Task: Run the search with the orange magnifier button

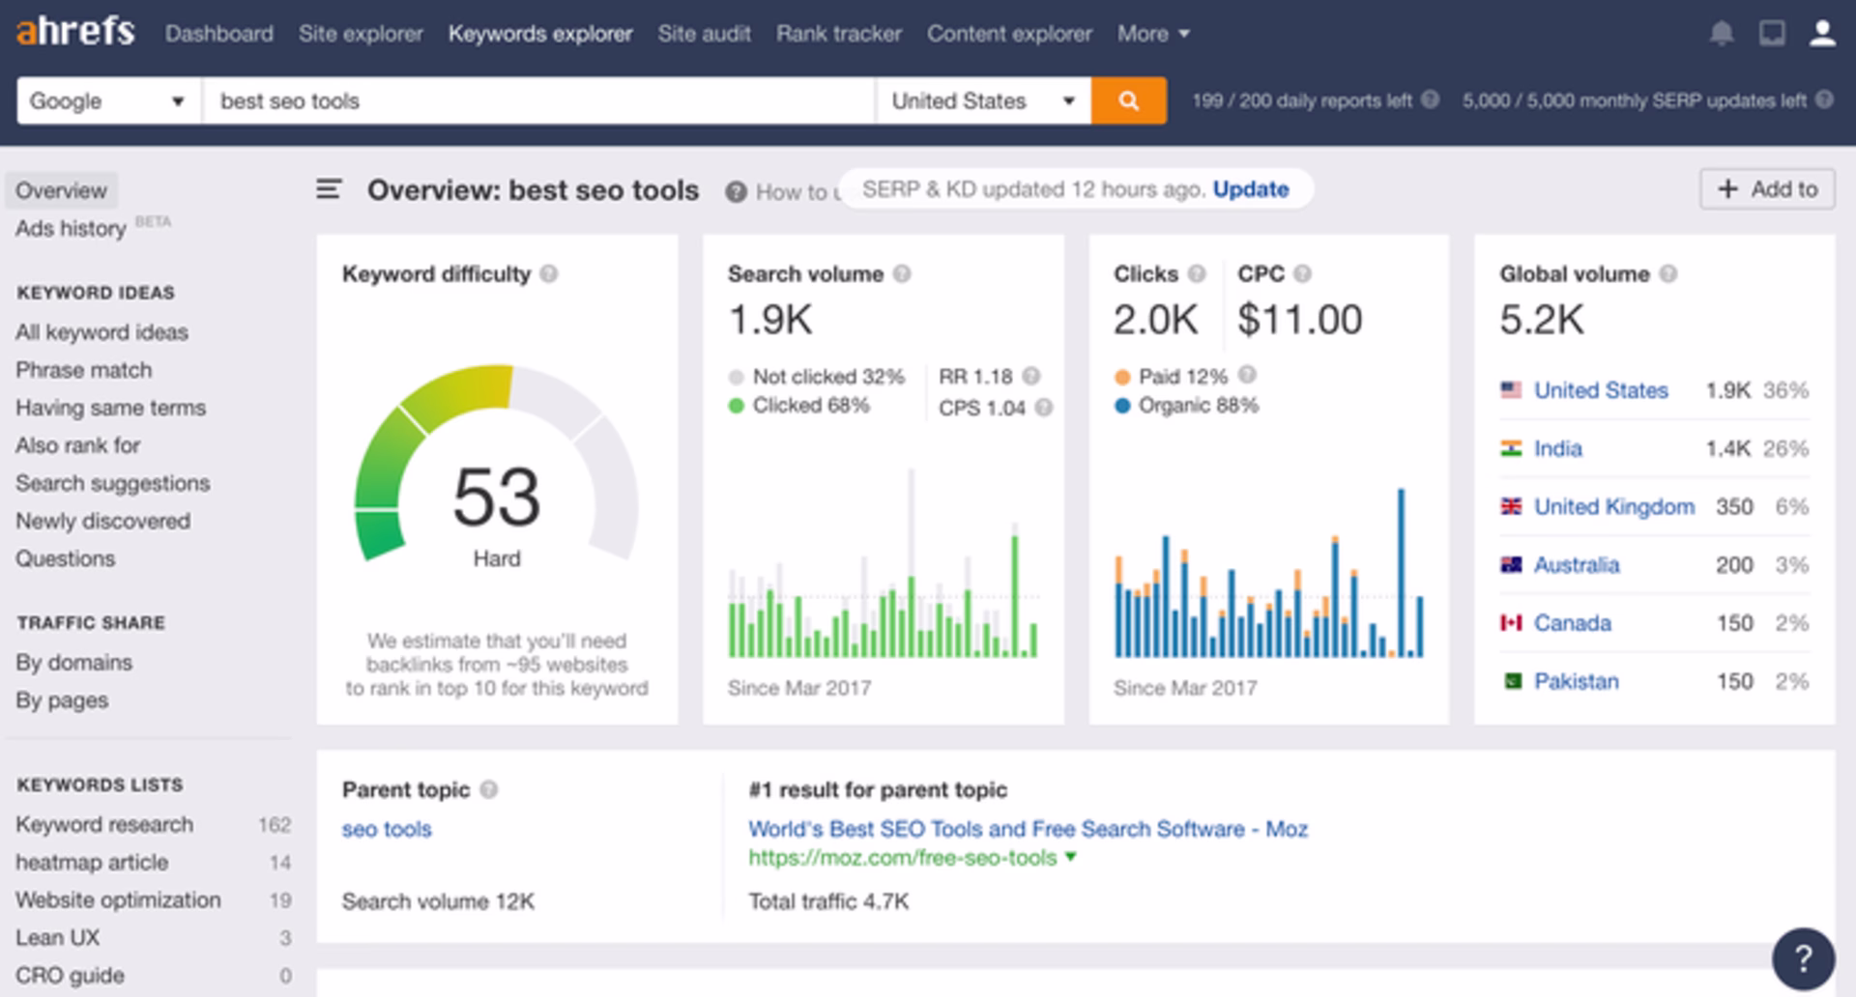Action: click(x=1128, y=100)
